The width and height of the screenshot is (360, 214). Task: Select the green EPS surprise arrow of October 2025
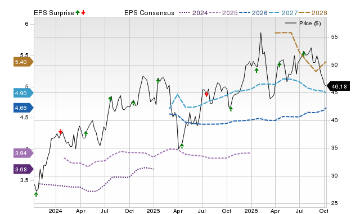pyautogui.click(x=231, y=109)
